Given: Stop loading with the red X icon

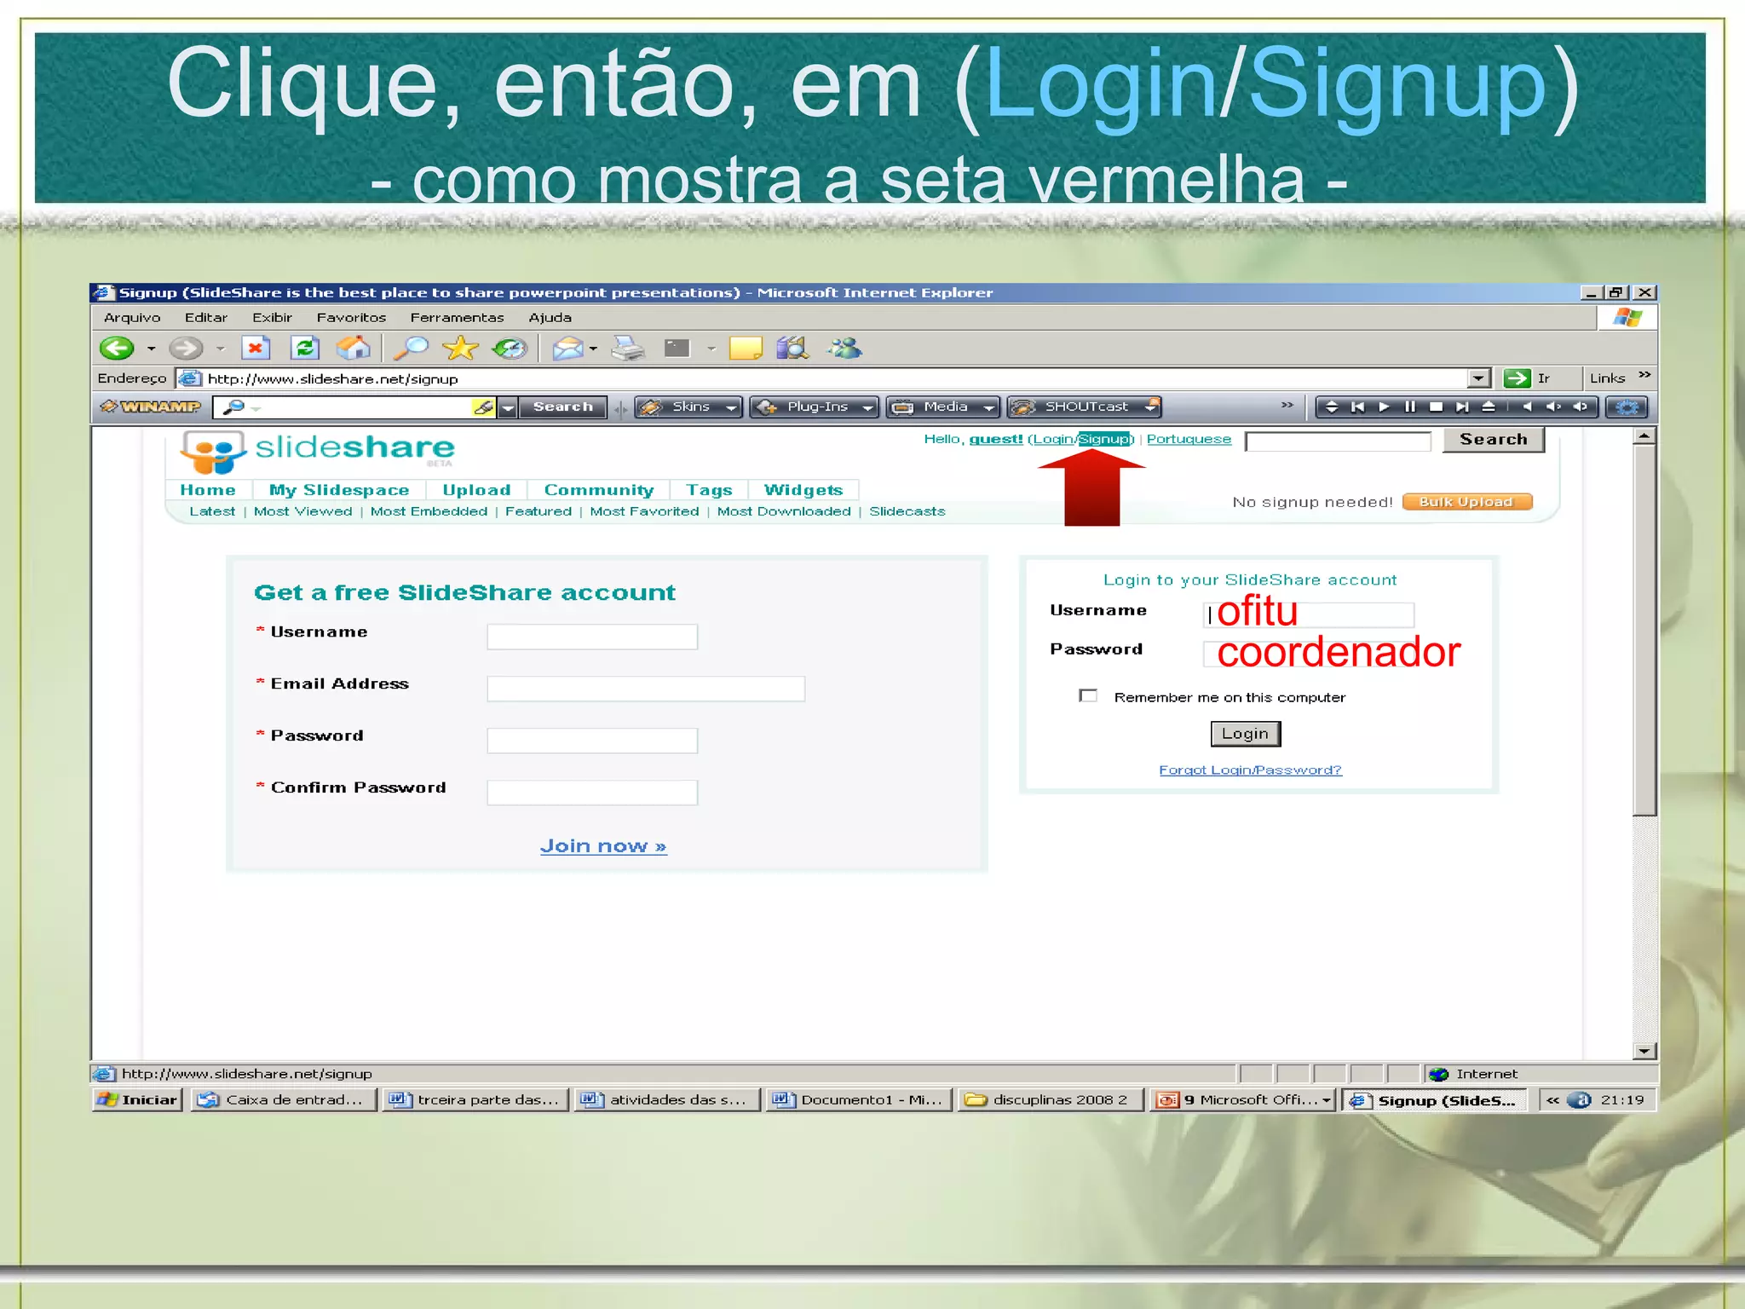Looking at the screenshot, I should tap(255, 348).
